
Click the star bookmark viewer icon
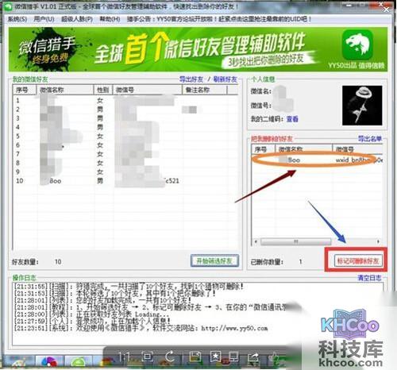coord(215,357)
